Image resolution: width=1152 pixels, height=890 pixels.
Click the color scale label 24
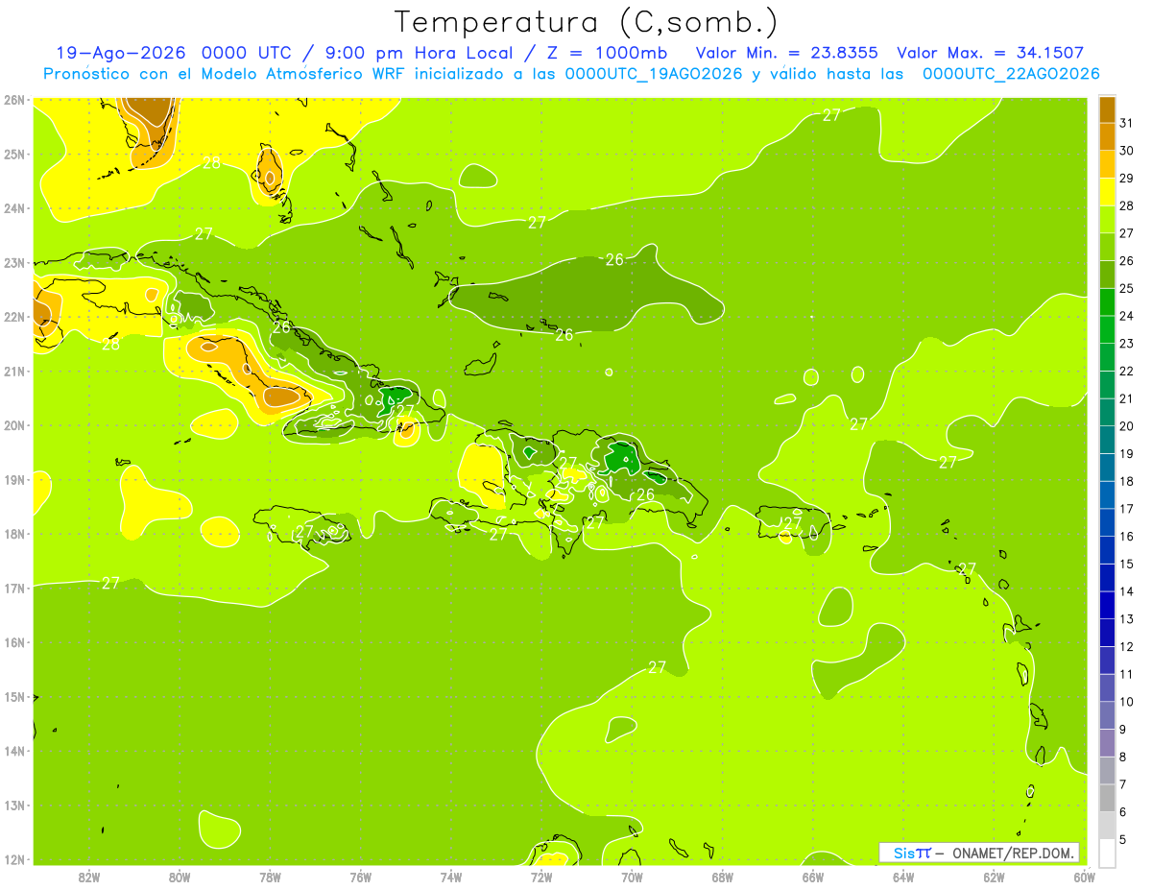click(1127, 316)
